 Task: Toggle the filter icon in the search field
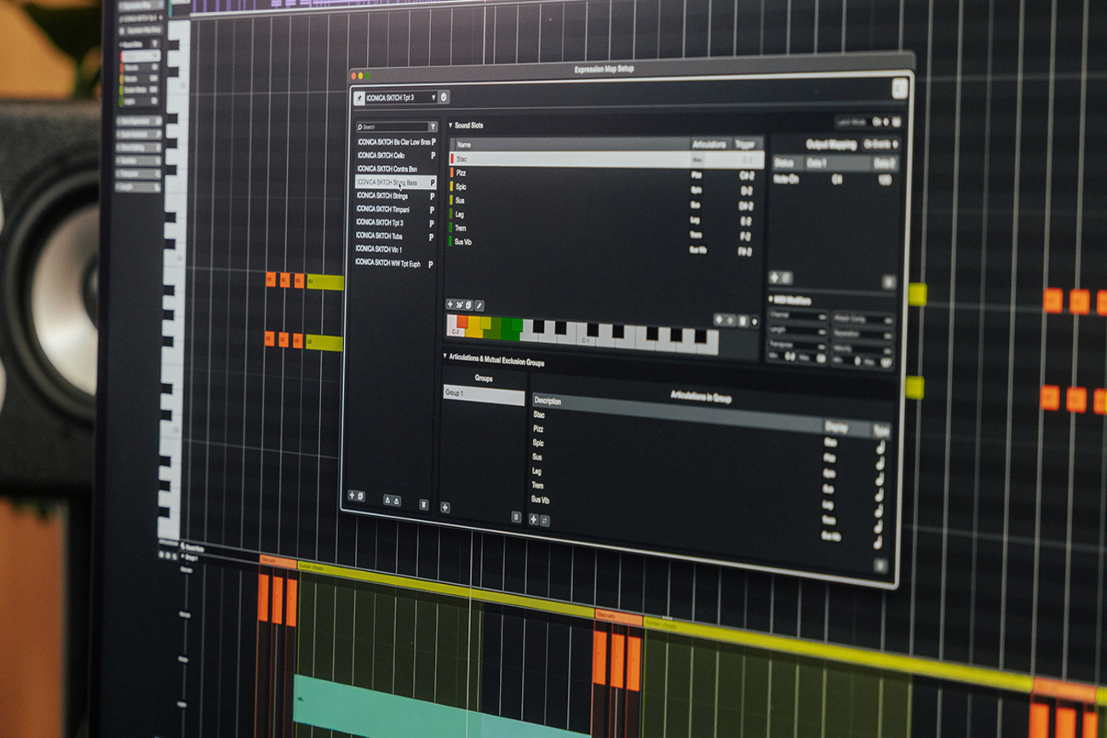coord(431,125)
